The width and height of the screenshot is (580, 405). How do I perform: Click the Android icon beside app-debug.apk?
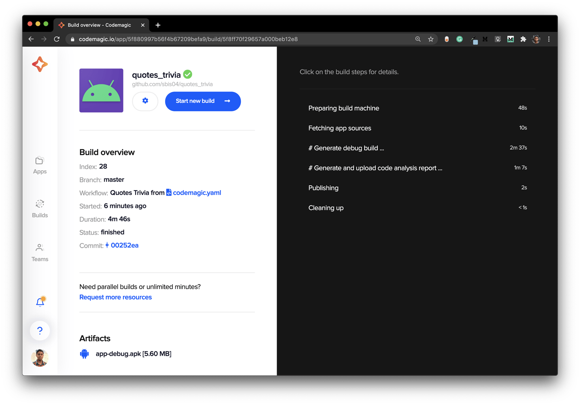(84, 354)
